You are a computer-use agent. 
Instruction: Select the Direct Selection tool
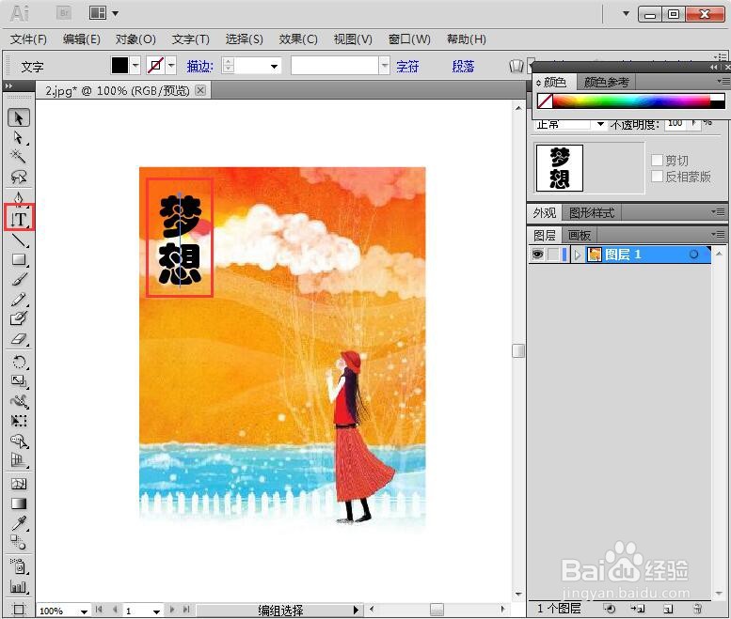click(19, 138)
